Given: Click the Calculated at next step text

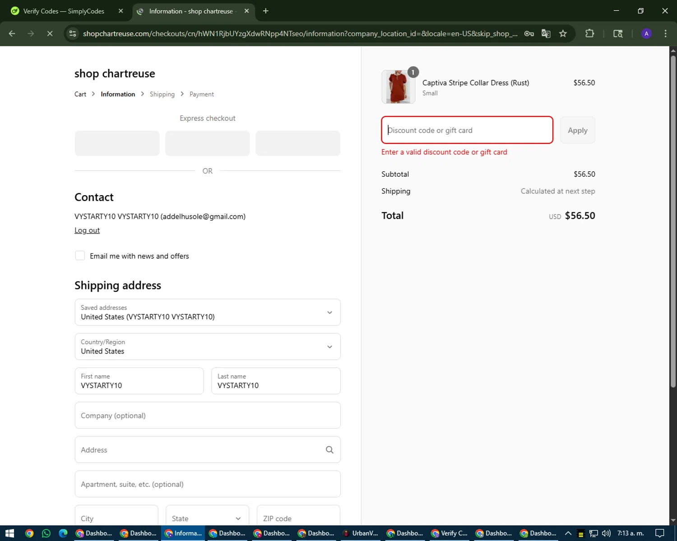Looking at the screenshot, I should click(x=558, y=191).
